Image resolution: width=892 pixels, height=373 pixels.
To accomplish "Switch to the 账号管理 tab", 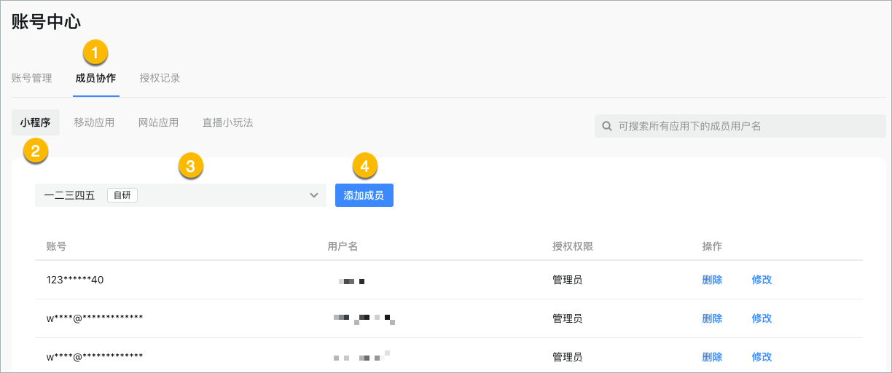I will click(32, 78).
